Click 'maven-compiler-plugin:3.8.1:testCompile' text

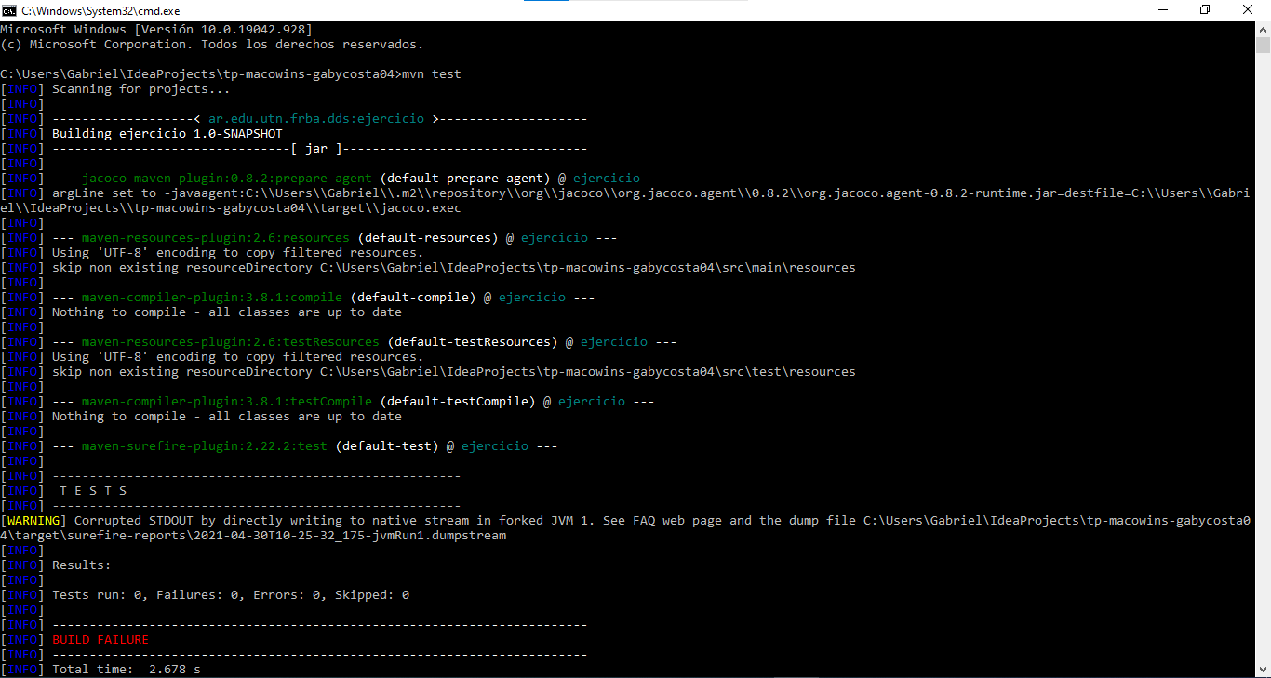pos(227,402)
